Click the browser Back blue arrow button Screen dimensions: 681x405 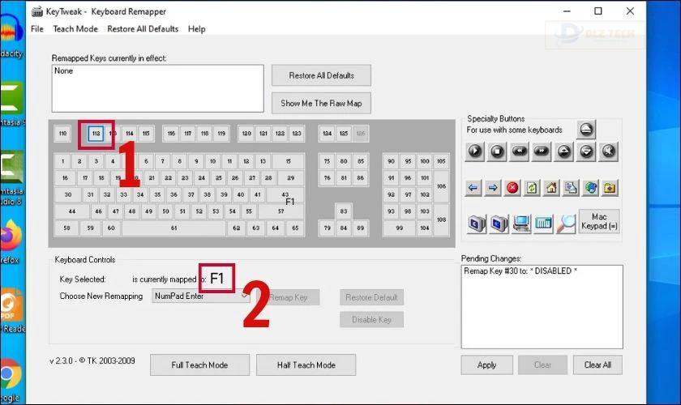[x=473, y=188]
